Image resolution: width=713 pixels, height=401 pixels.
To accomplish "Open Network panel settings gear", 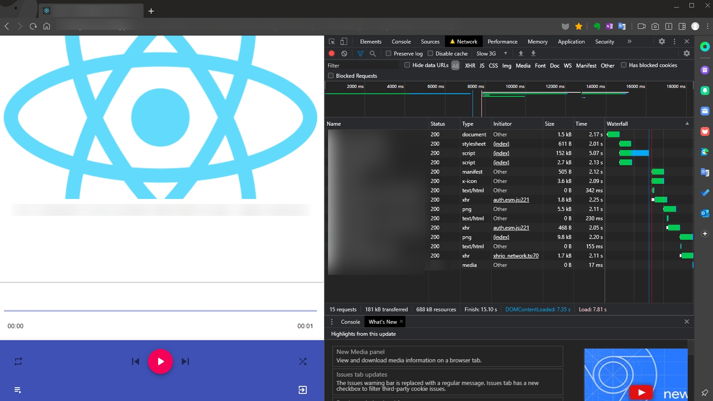I will tap(687, 53).
